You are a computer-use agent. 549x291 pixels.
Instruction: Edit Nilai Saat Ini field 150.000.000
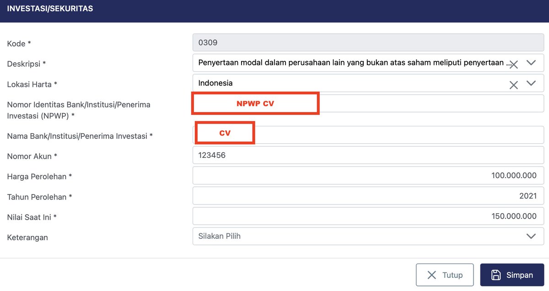(x=368, y=216)
